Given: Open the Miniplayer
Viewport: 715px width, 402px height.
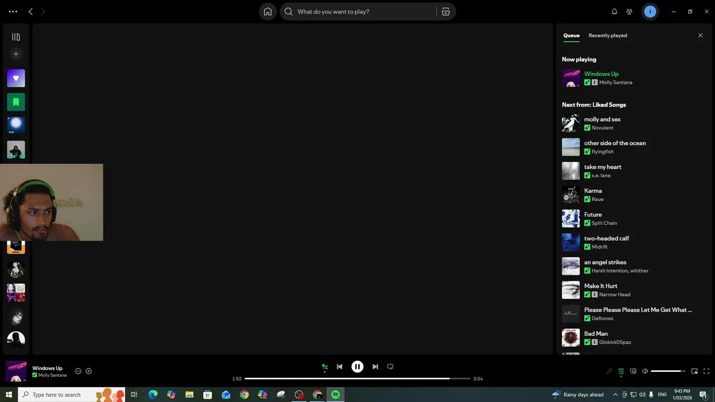Looking at the screenshot, I should [x=694, y=371].
